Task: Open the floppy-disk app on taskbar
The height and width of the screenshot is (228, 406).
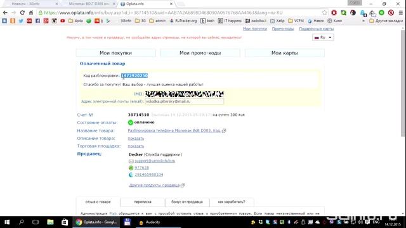Action: 127,222
